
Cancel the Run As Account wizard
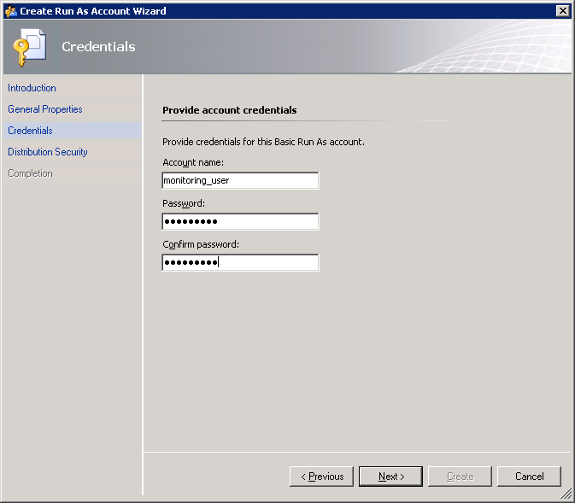[x=529, y=477]
